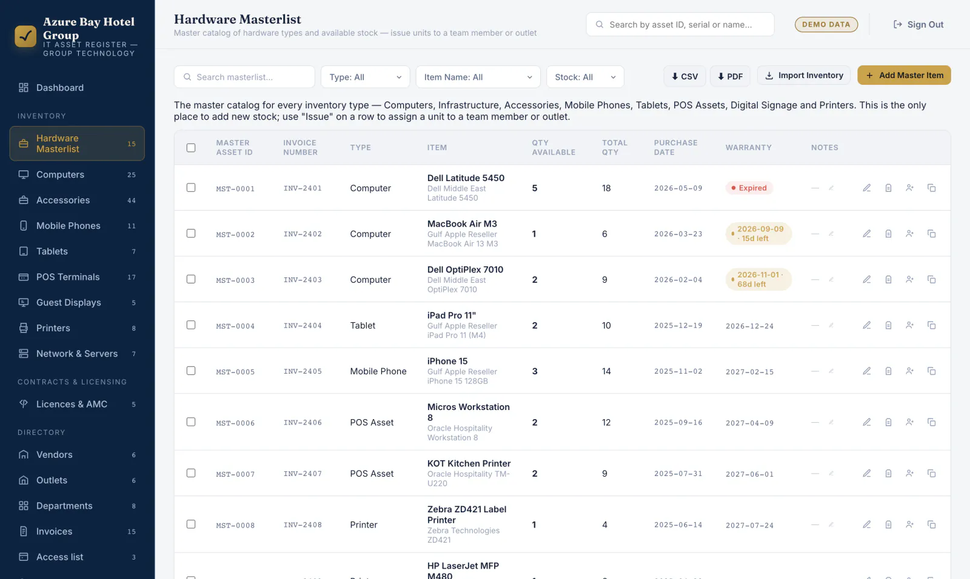Duplicate the KOT Kitchen Printer entry

point(932,474)
